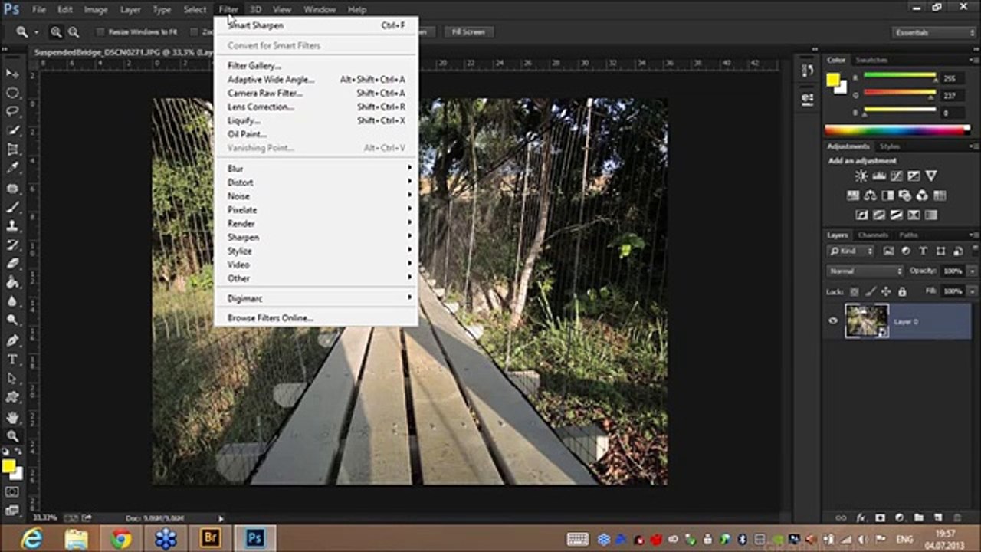Image resolution: width=981 pixels, height=552 pixels.
Task: Toggle pixel layer filter
Action: (889, 251)
